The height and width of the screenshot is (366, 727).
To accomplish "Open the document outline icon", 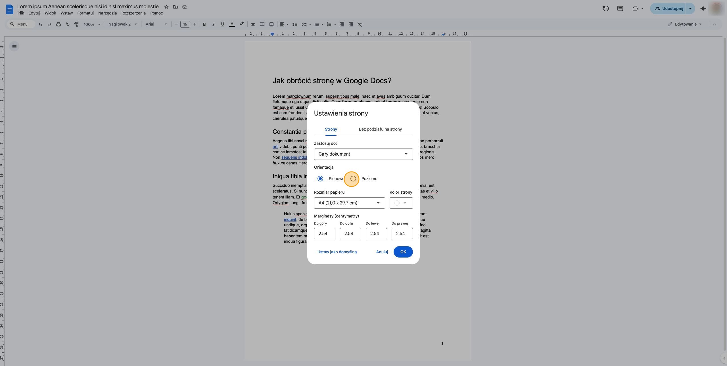I will point(14,46).
